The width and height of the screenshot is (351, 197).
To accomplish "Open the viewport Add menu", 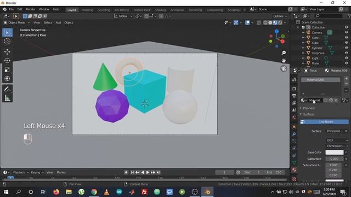I will coord(58,22).
